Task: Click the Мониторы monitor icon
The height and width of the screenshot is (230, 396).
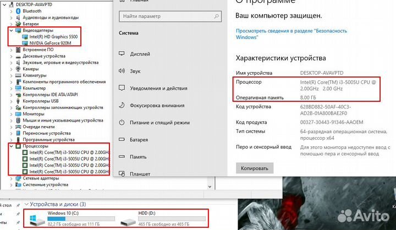Action: (18, 114)
